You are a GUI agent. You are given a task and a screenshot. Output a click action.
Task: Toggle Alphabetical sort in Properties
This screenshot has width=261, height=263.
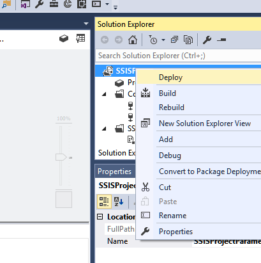119,202
